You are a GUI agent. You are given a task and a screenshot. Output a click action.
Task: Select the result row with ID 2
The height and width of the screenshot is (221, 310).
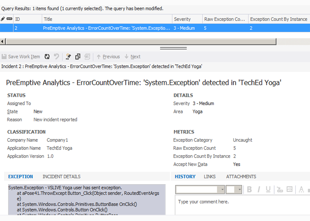point(155,28)
